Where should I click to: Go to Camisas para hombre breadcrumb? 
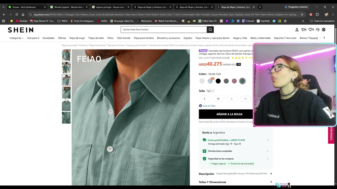137,45
